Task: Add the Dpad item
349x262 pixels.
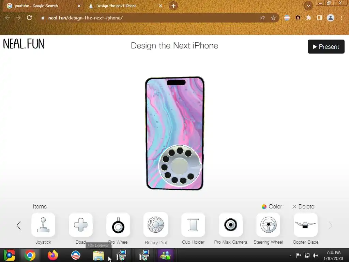Action: [80, 225]
